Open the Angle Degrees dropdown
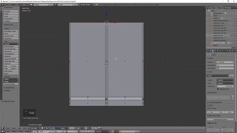Screen dimensions: 237x133 [225, 83]
